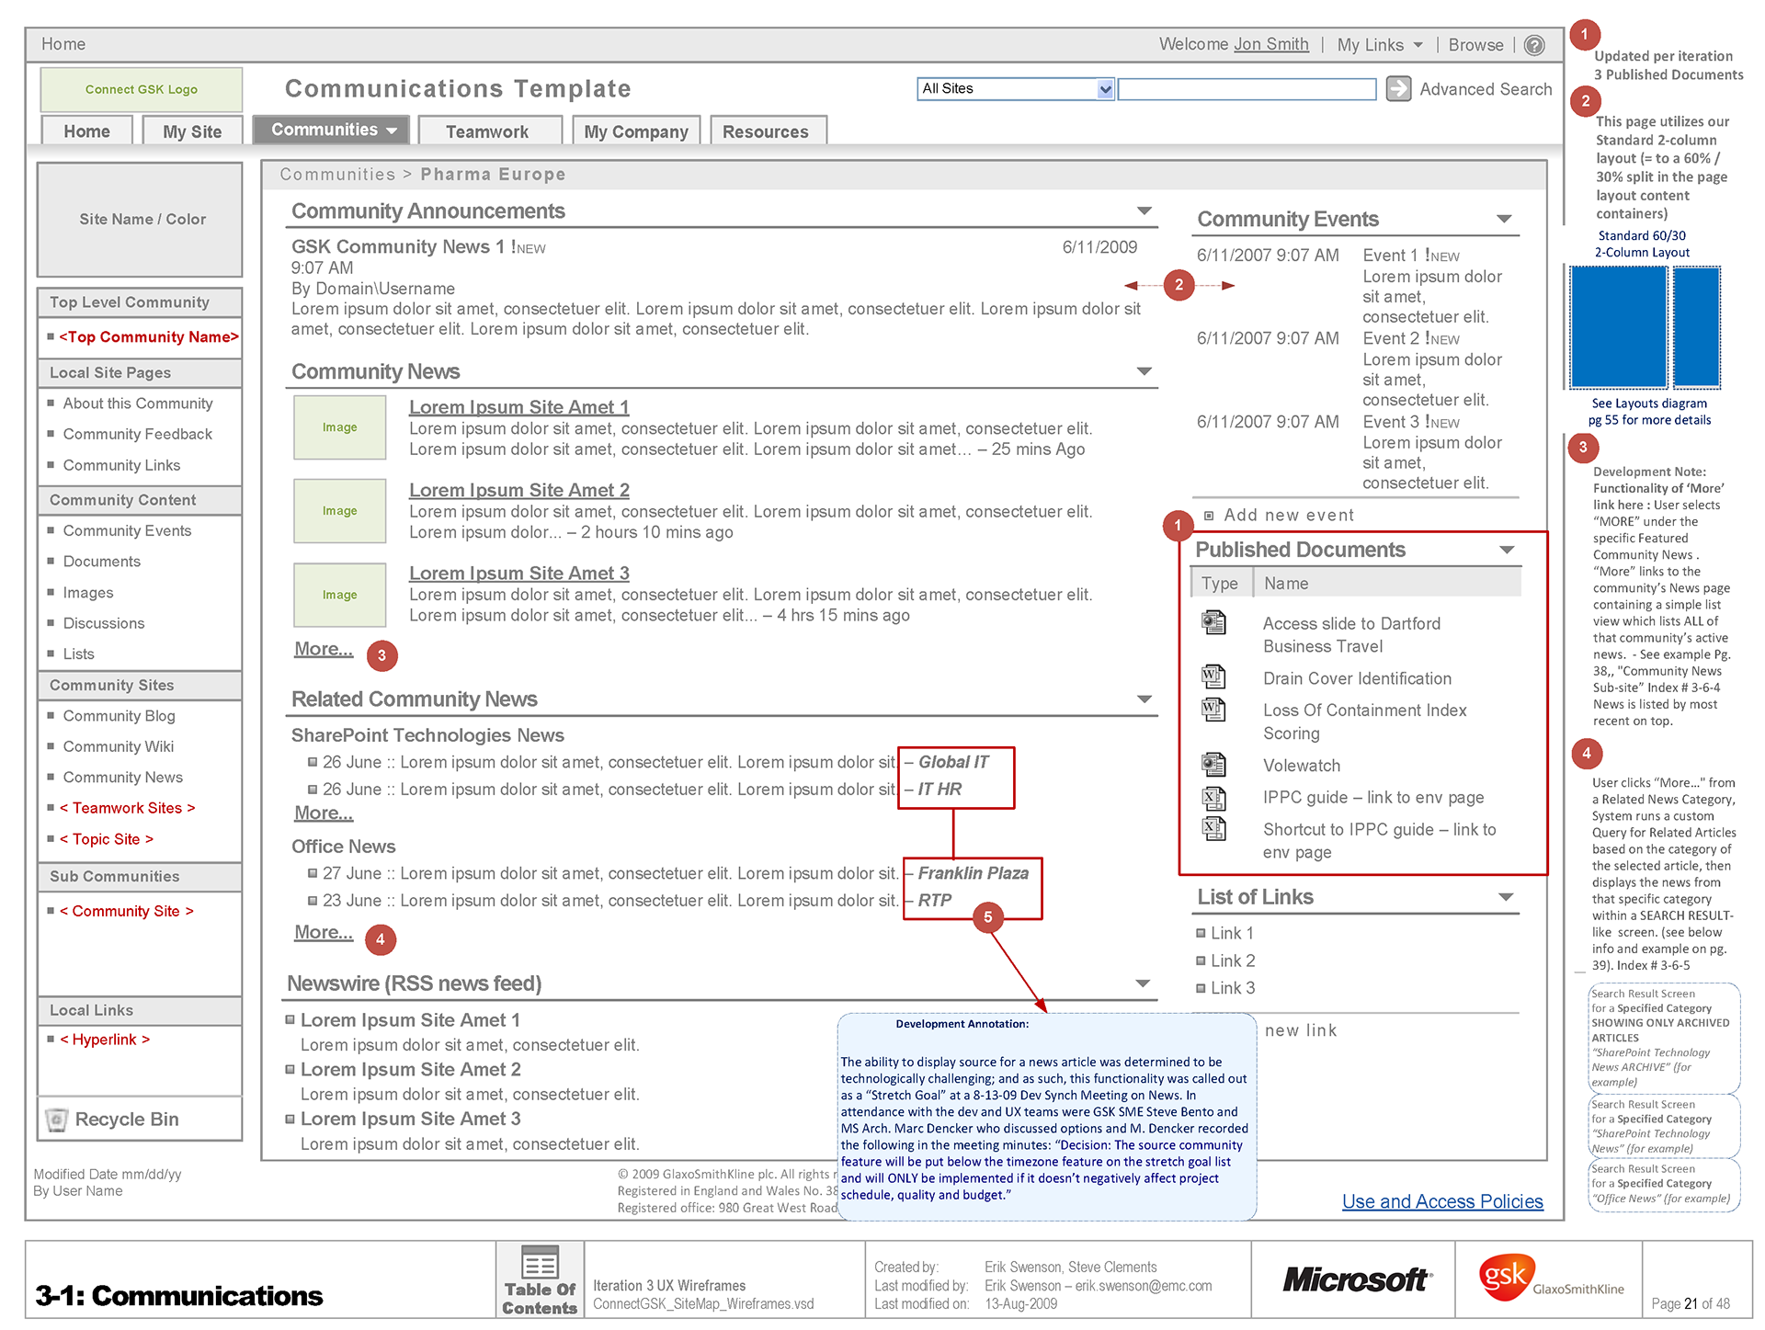Click the help question mark icon
1765x1330 pixels.
click(x=1534, y=45)
